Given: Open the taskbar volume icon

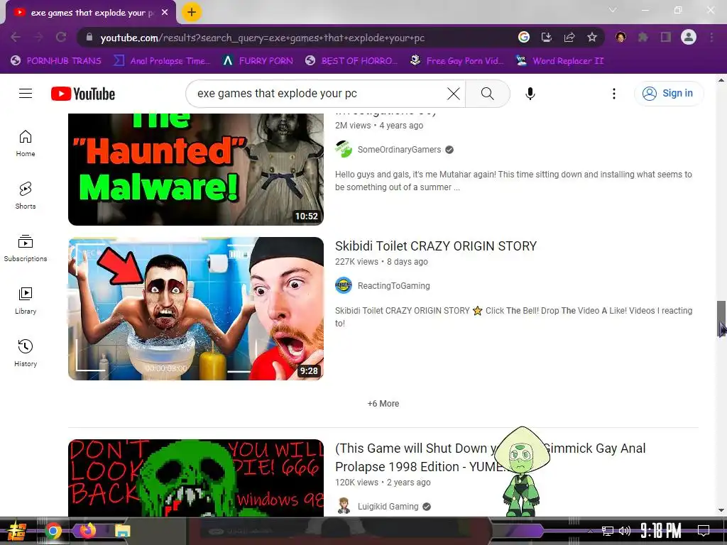Looking at the screenshot, I should [625, 531].
